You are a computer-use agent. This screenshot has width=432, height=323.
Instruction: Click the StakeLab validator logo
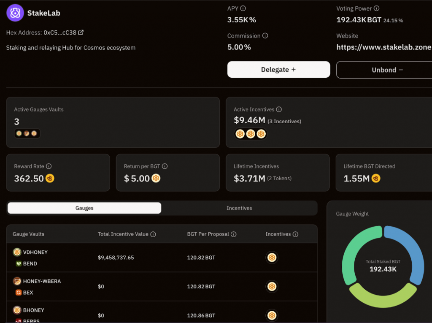point(15,13)
